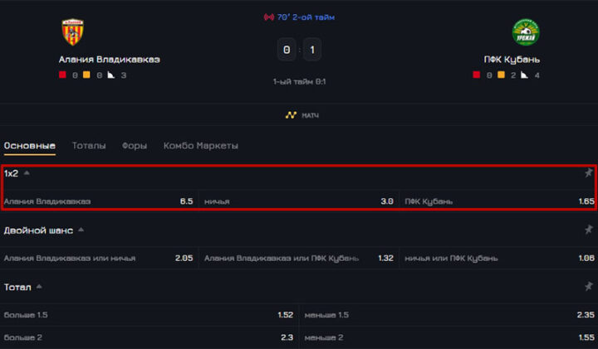Viewport: 598px width, 349px height.
Task: Select меньше 2 total at 1.55
Action: (x=448, y=338)
